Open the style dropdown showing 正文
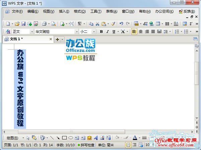The height and width of the screenshot is (150, 201). [x=32, y=31]
